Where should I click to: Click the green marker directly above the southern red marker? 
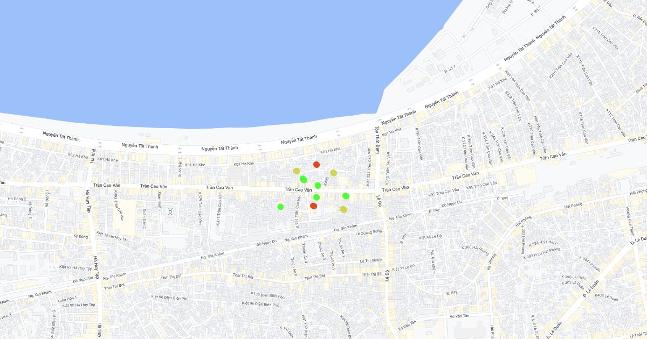point(316,197)
